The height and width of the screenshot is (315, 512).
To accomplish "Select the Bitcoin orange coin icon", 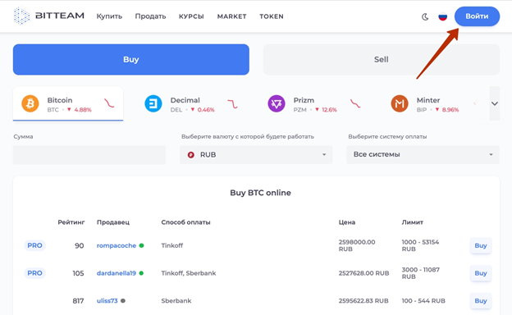I will click(x=30, y=103).
